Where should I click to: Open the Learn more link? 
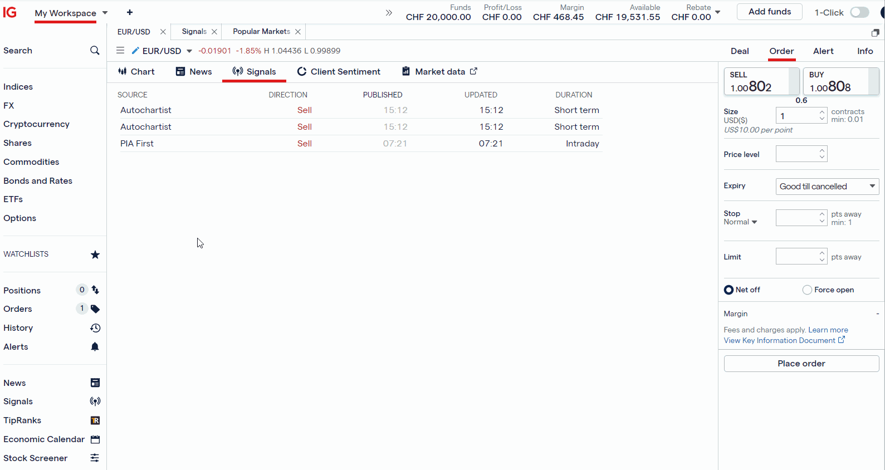coord(828,330)
